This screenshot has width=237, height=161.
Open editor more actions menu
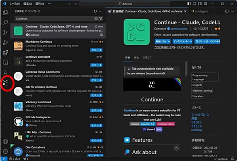click(x=232, y=11)
